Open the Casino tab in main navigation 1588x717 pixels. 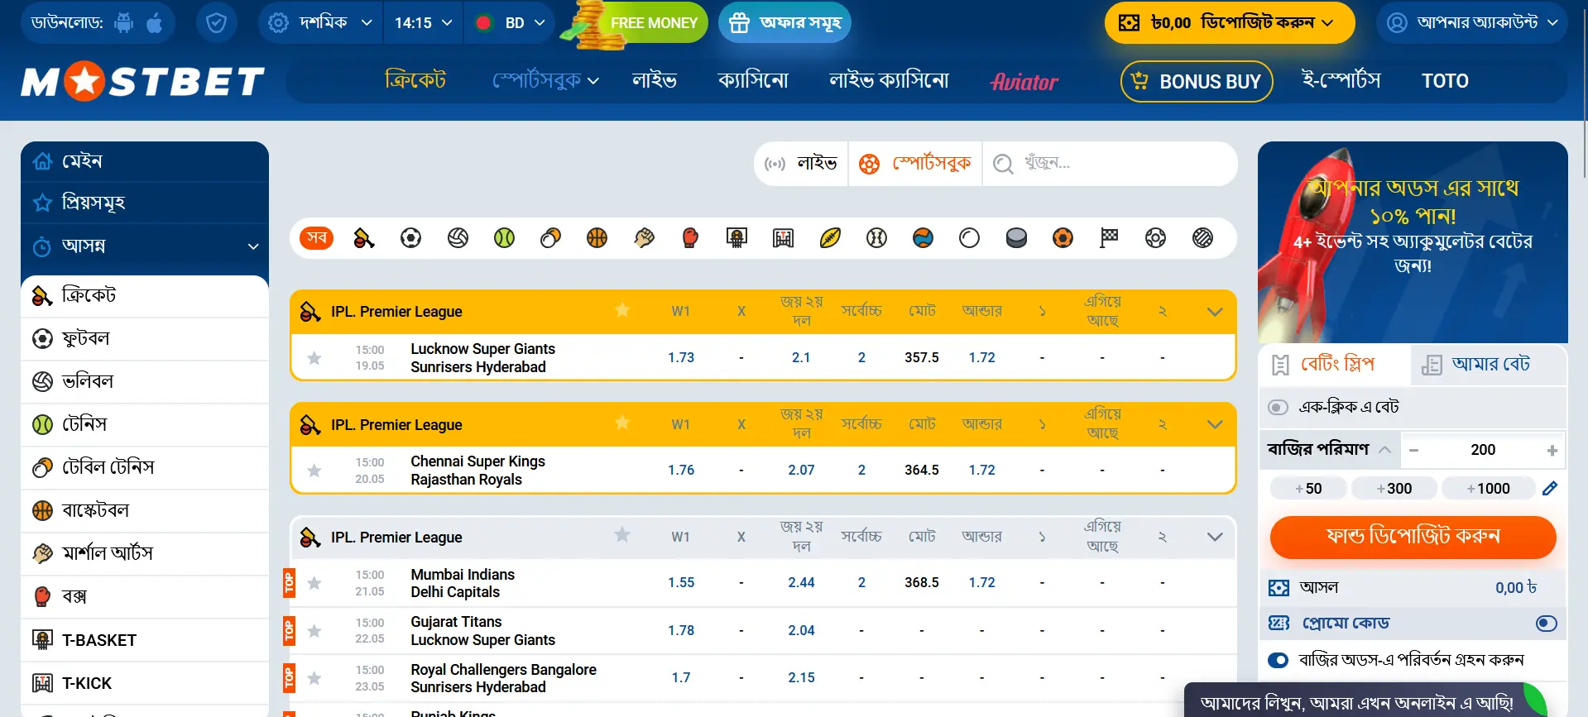pos(753,81)
